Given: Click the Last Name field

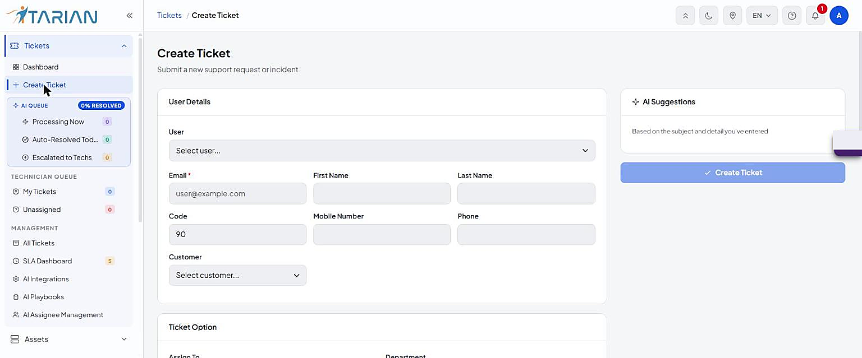Looking at the screenshot, I should point(526,194).
